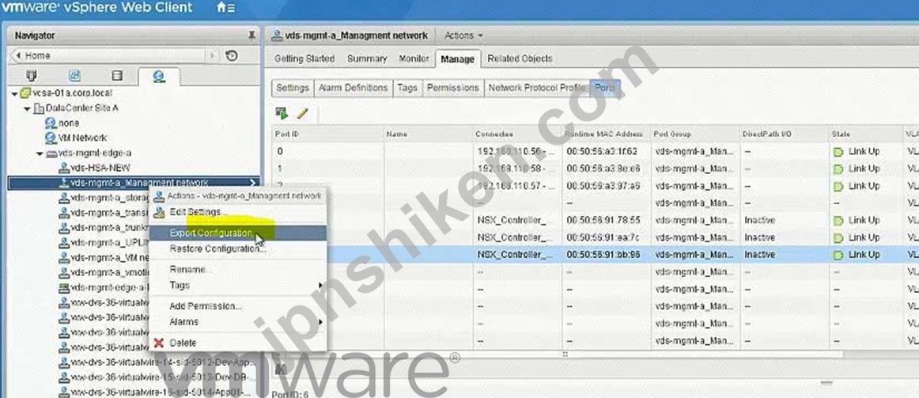Image resolution: width=919 pixels, height=398 pixels.
Task: Switch to Network Protocol Profile sub-tab
Action: pos(537,88)
